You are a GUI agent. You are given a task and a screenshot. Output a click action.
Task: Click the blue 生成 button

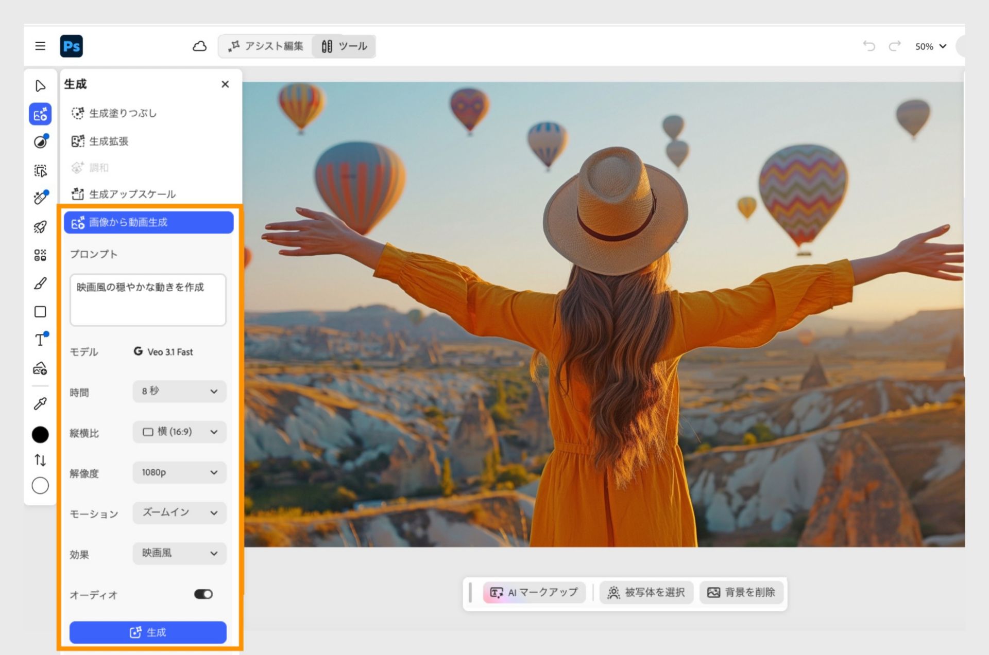pyautogui.click(x=148, y=632)
